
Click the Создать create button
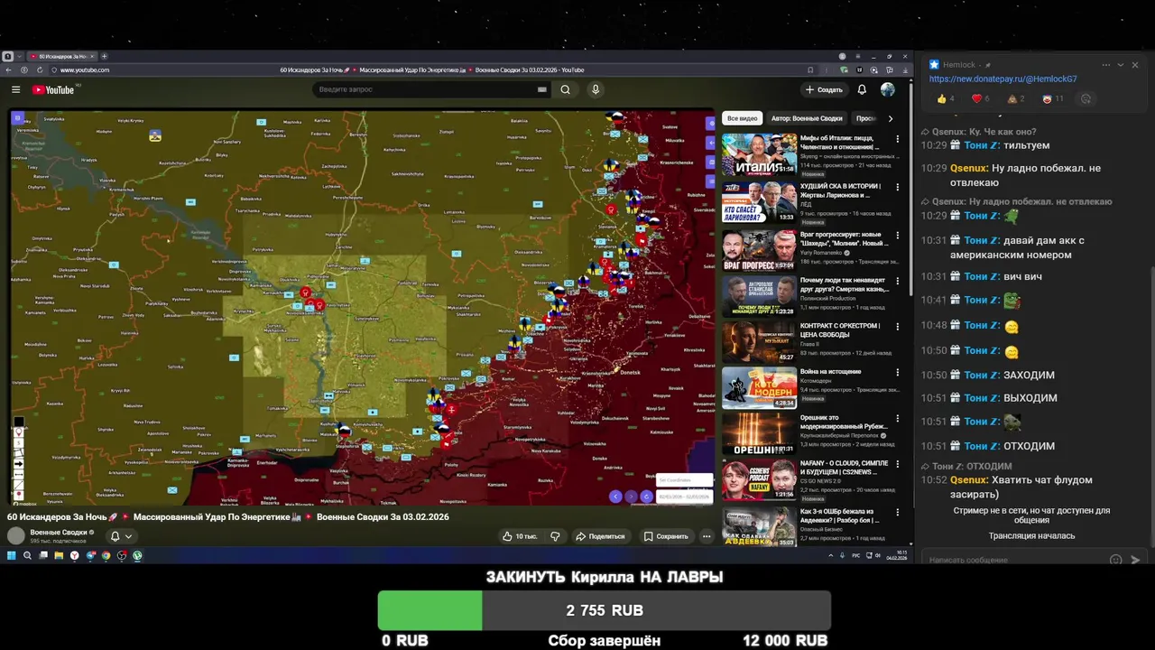tap(824, 89)
